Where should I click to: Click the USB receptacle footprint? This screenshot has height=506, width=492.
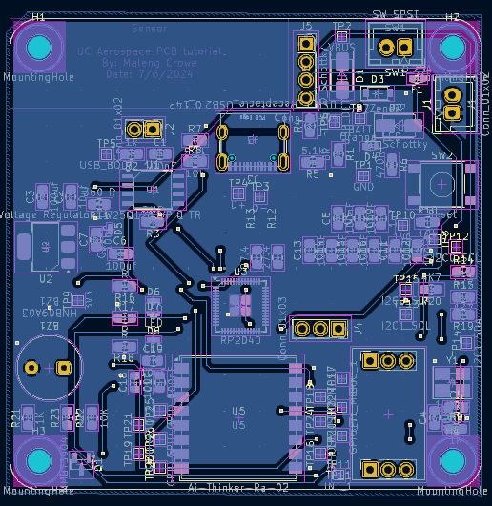pyautogui.click(x=253, y=142)
